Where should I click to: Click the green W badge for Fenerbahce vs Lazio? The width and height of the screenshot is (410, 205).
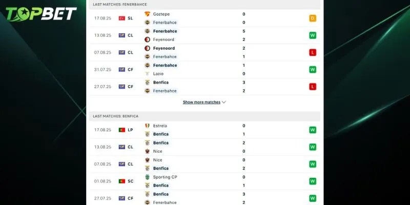313,70
